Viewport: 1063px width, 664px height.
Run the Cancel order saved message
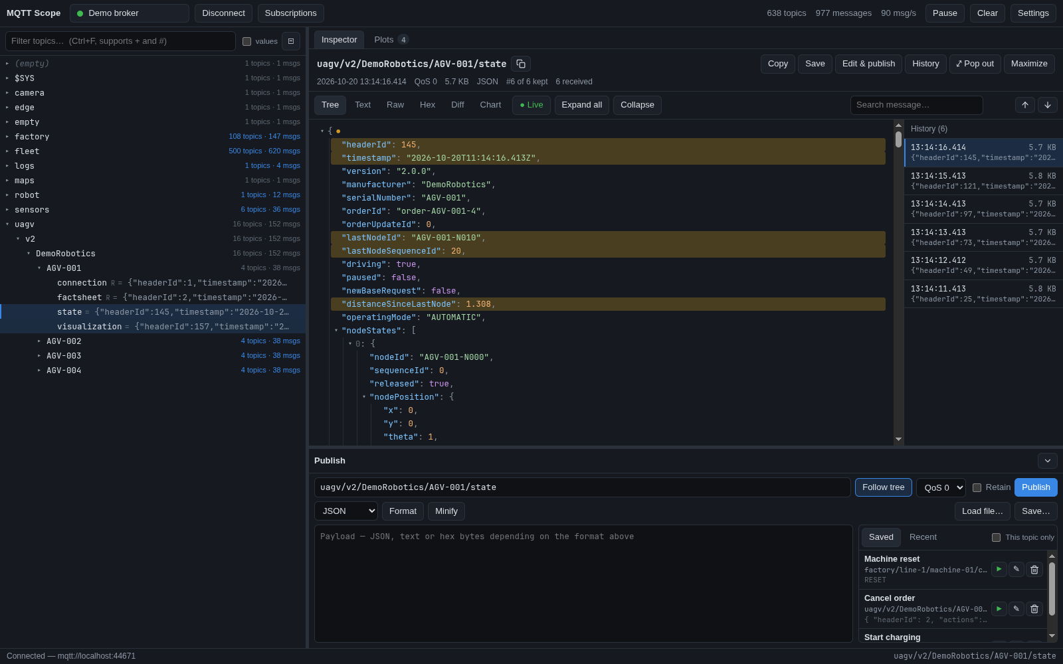click(x=999, y=608)
